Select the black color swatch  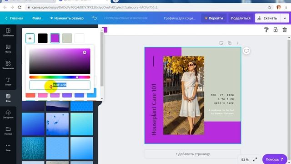point(43,38)
